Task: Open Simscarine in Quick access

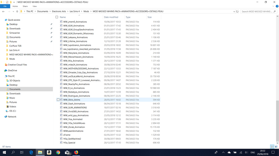Action: tap(15, 33)
